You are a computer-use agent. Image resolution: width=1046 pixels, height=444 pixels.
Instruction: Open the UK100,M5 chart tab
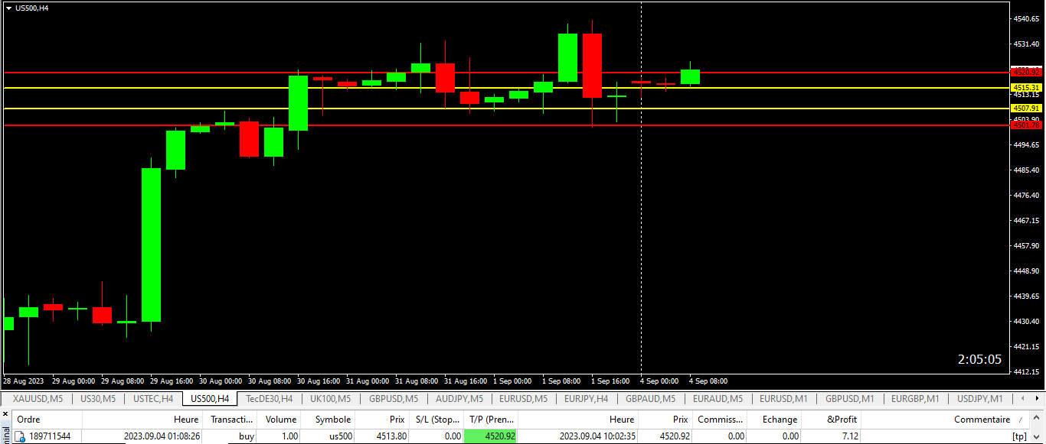point(330,399)
